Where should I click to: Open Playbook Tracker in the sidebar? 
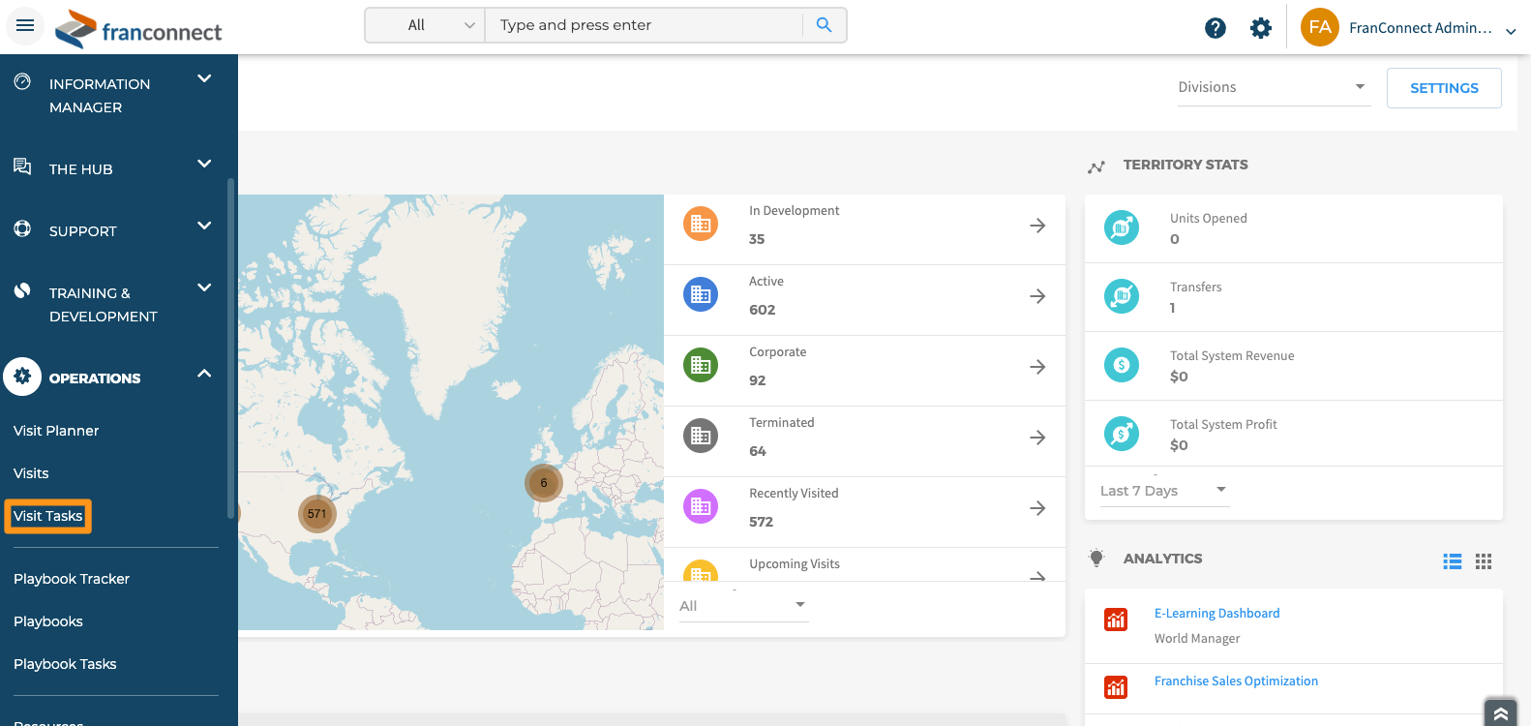coord(72,579)
